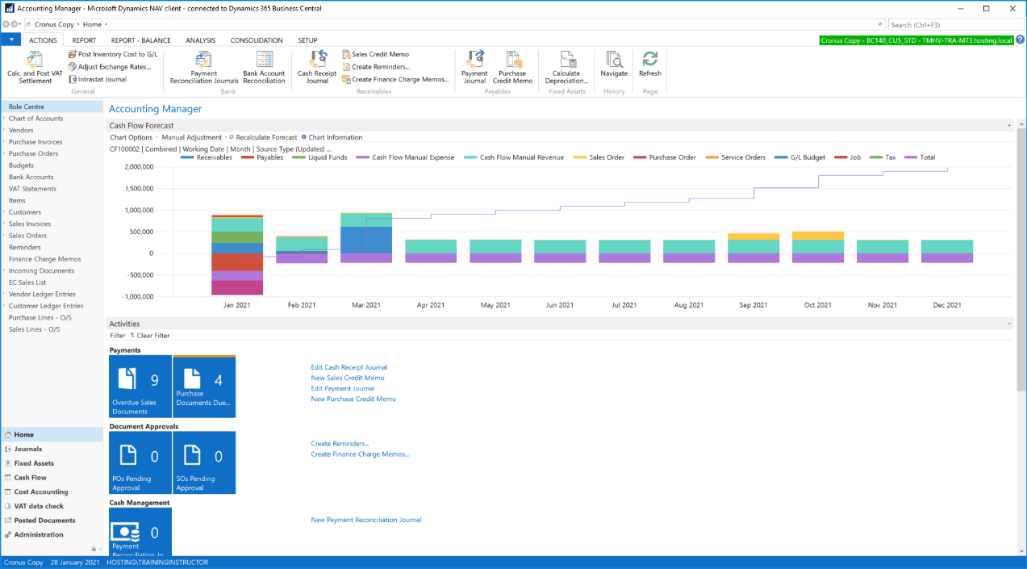The image size is (1027, 569).
Task: Run Calculate Depreciation
Action: [566, 67]
